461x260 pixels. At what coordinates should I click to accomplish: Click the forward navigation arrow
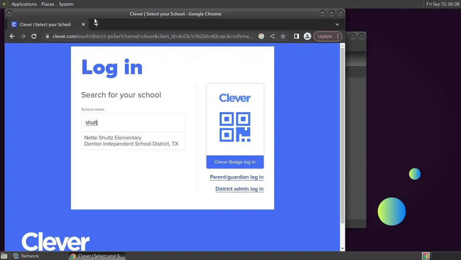(x=23, y=36)
